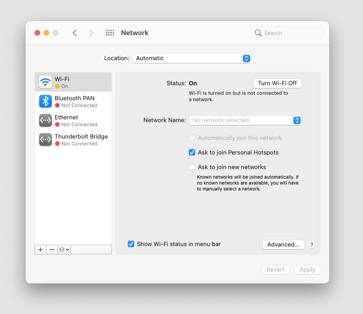Open the Location dropdown set to Automatic
Screen dimensions: 363x314
pyautogui.click(x=192, y=58)
